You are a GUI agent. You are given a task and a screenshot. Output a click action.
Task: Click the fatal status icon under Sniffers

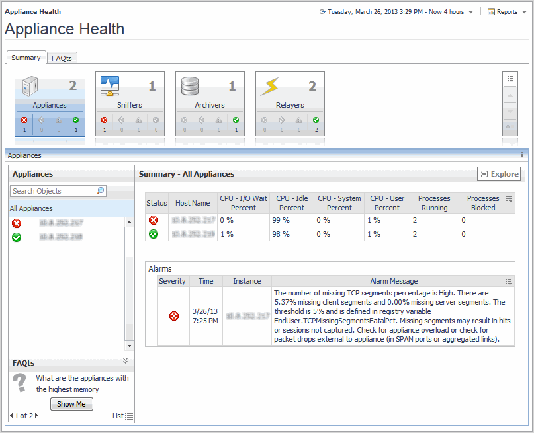click(105, 120)
